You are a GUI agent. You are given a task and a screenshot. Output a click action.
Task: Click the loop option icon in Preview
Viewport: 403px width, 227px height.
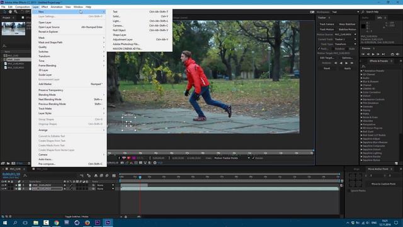[x=392, y=54]
